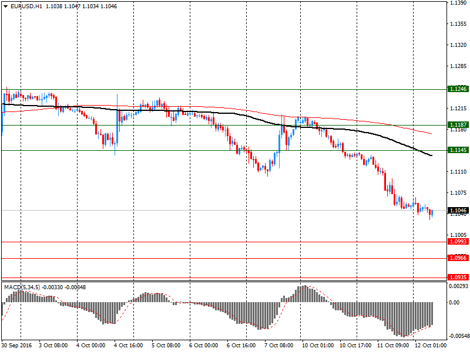The image size is (470, 352).
Task: Select the 11 Oct 09:00 time label
Action: coord(393,346)
